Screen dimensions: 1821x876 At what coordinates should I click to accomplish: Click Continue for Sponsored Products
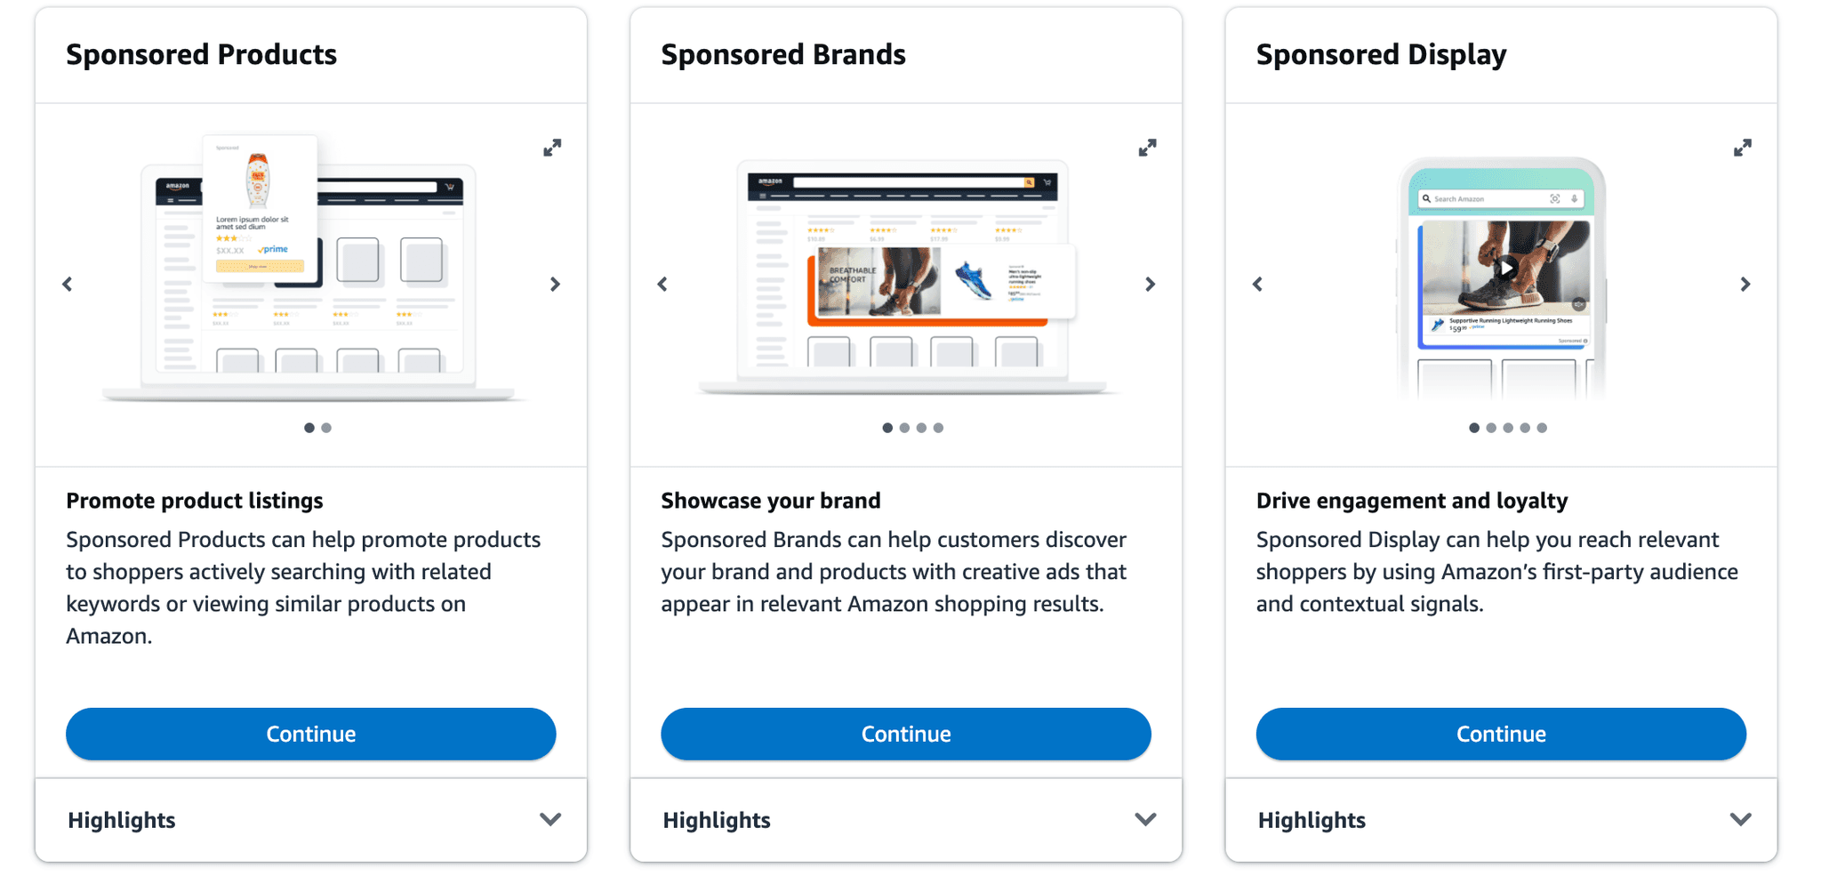[x=310, y=734]
